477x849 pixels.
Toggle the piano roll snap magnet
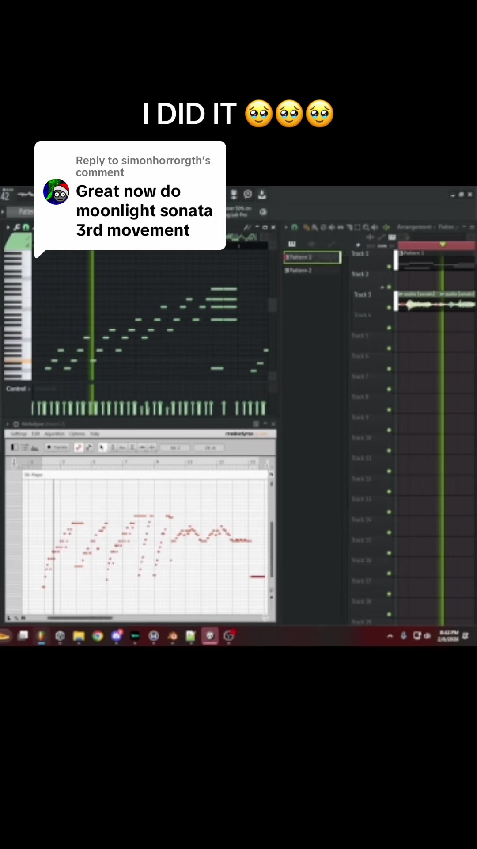tap(26, 227)
